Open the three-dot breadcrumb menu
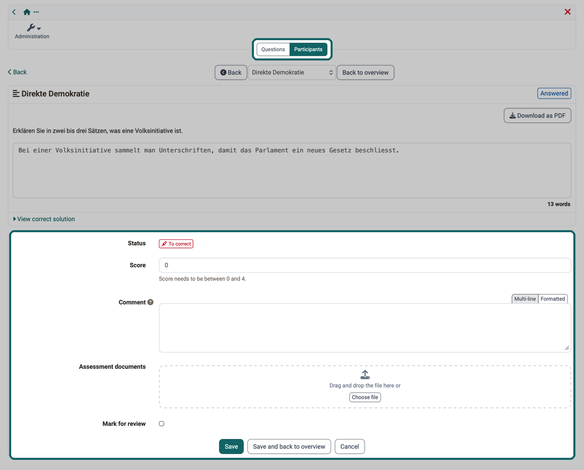Image resolution: width=584 pixels, height=470 pixels. point(36,12)
